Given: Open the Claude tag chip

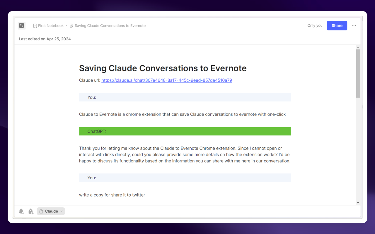Looking at the screenshot, I should click(51, 211).
